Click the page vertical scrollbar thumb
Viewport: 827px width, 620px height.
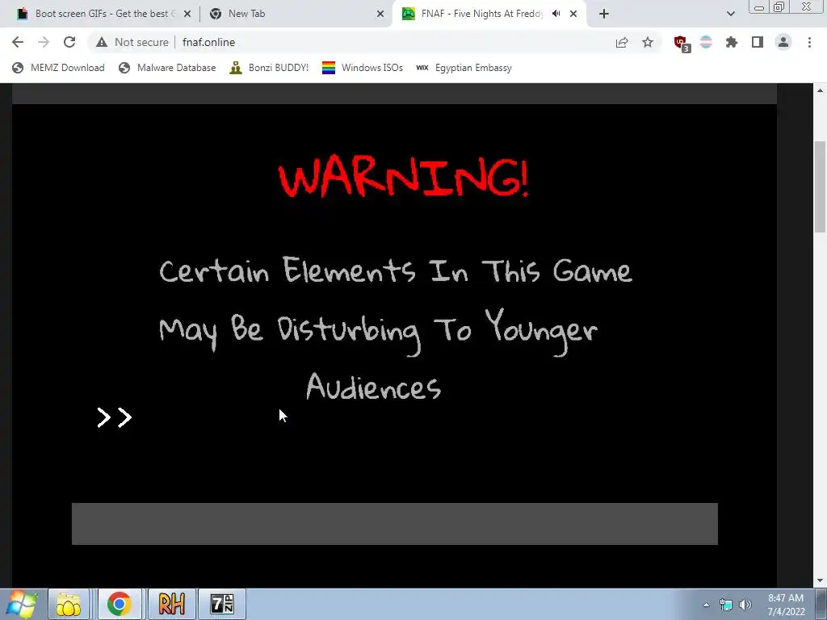tap(820, 186)
